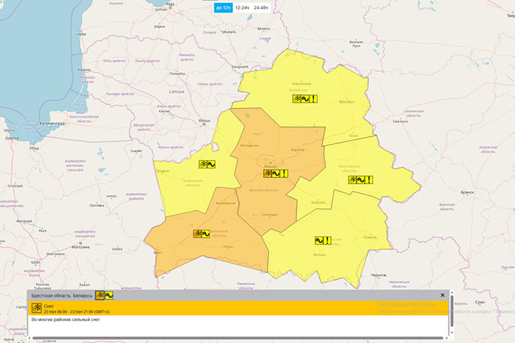Click wave icon in popup header bar
The image size is (515, 343).
tap(109, 295)
